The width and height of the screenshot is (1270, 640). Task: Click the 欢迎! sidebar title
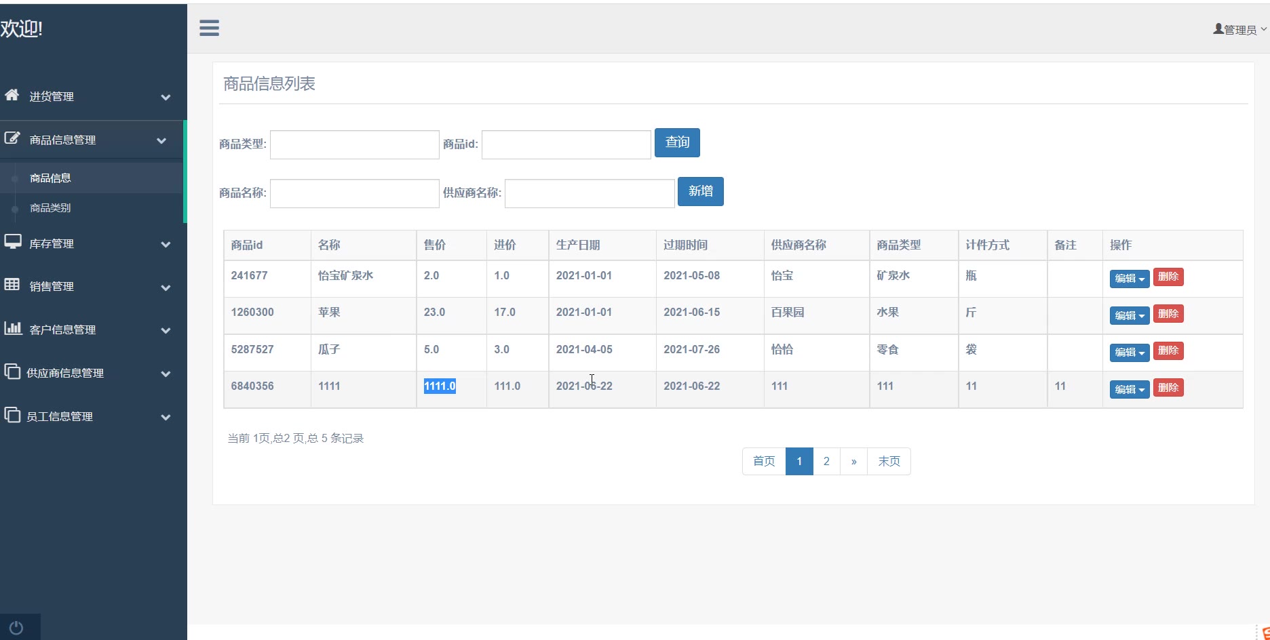[21, 28]
